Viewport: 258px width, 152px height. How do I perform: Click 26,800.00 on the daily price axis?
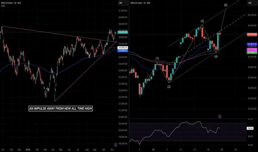pyautogui.click(x=123, y=17)
